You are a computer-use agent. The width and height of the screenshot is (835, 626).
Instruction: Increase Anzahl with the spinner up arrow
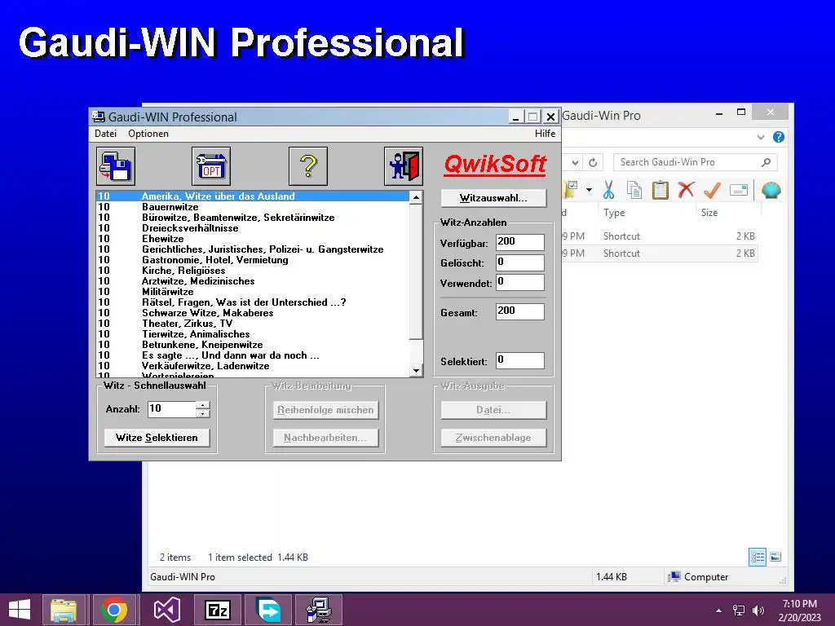[203, 405]
